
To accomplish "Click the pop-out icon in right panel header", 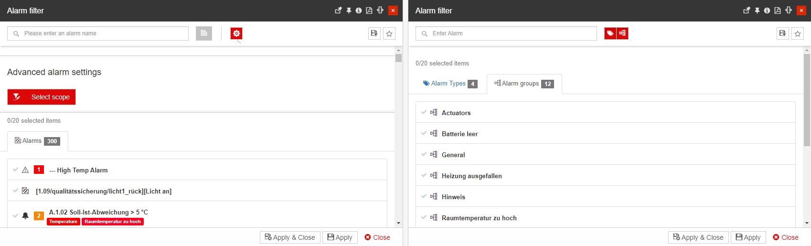I will [747, 11].
